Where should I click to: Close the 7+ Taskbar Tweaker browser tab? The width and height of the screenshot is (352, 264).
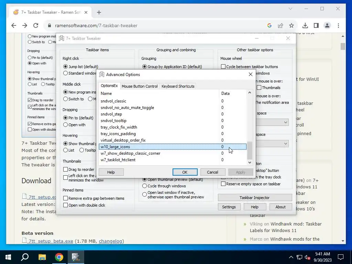click(86, 12)
